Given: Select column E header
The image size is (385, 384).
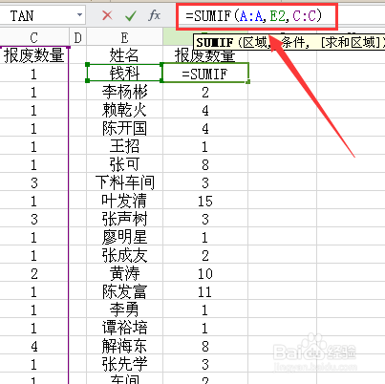Looking at the screenshot, I should click(x=124, y=38).
